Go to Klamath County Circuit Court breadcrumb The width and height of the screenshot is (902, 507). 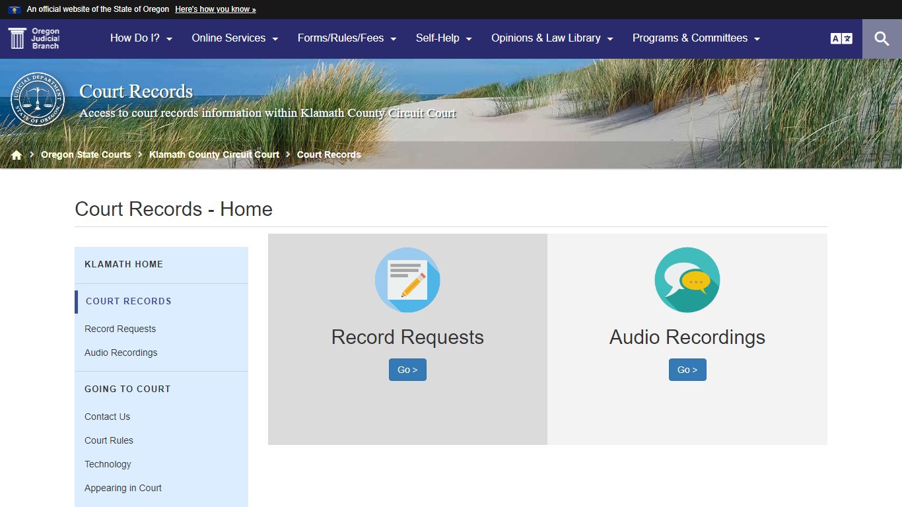point(214,154)
